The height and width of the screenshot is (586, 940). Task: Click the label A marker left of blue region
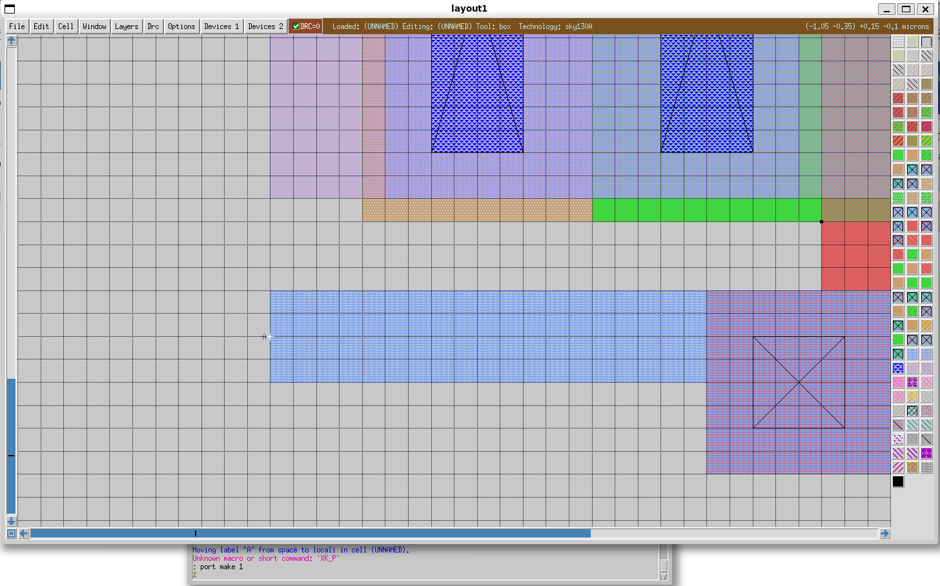tap(265, 336)
